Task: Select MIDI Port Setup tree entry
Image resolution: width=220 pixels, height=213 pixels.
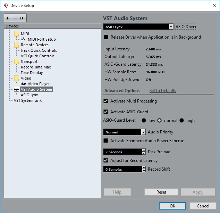Action: [42, 39]
